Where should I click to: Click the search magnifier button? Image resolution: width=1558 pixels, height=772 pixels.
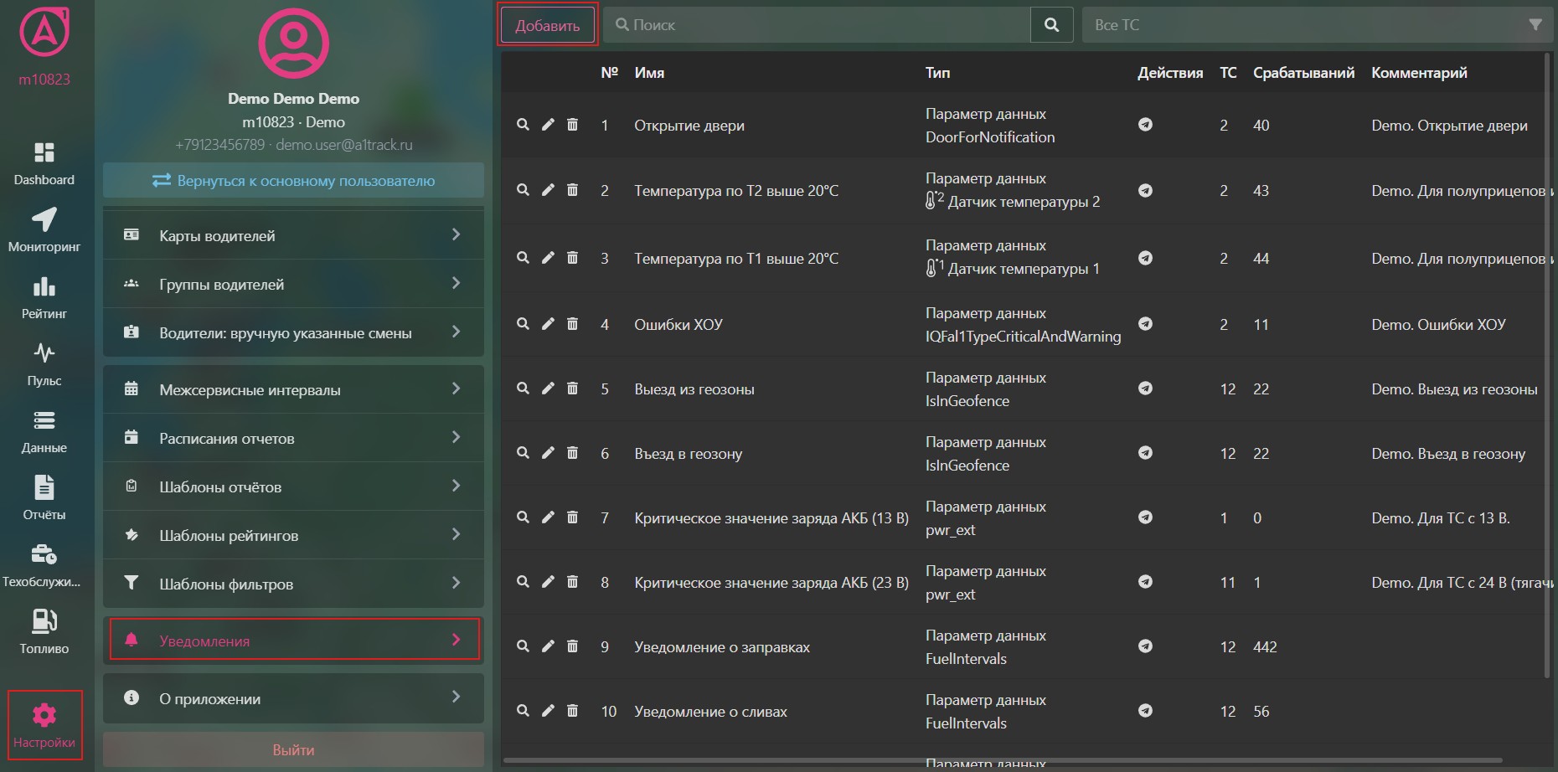[x=1051, y=25]
